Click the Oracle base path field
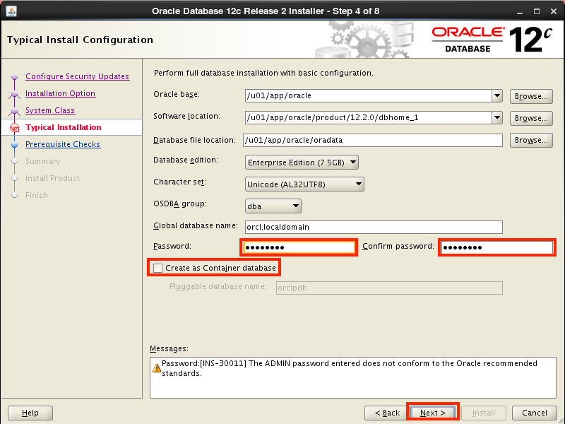 coord(368,96)
